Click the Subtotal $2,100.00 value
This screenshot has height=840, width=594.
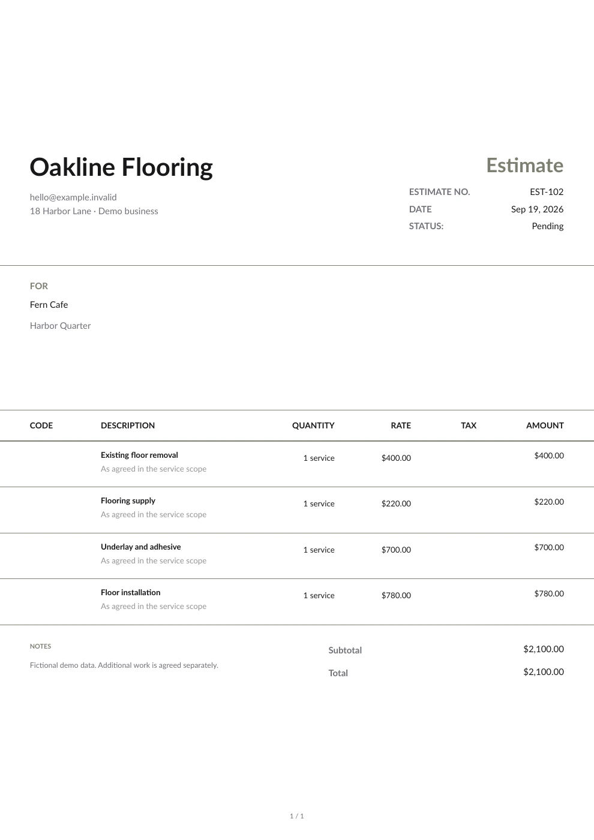click(544, 649)
